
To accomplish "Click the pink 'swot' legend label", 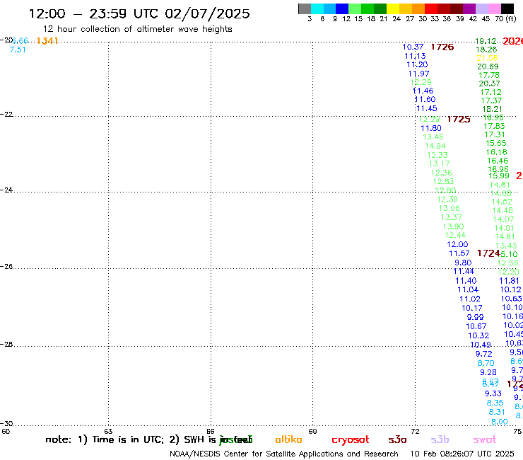I will [x=485, y=440].
